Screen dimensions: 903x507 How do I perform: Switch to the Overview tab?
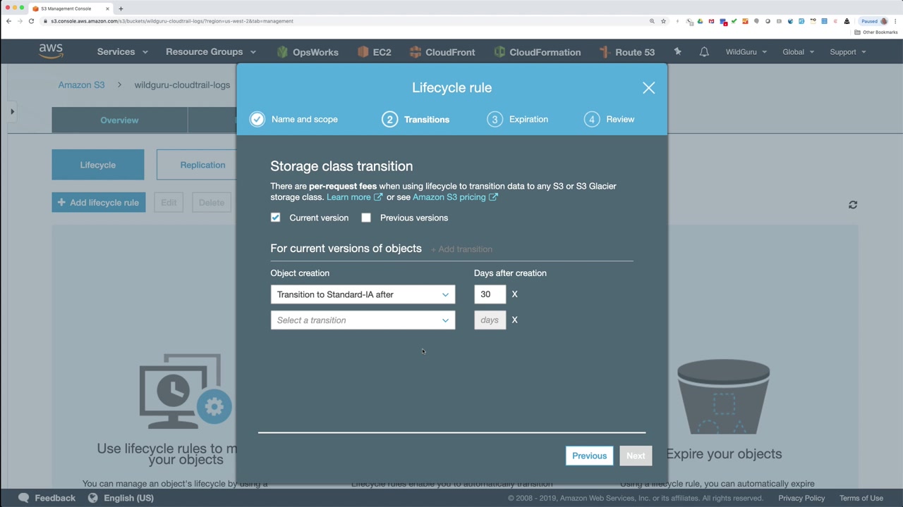119,120
